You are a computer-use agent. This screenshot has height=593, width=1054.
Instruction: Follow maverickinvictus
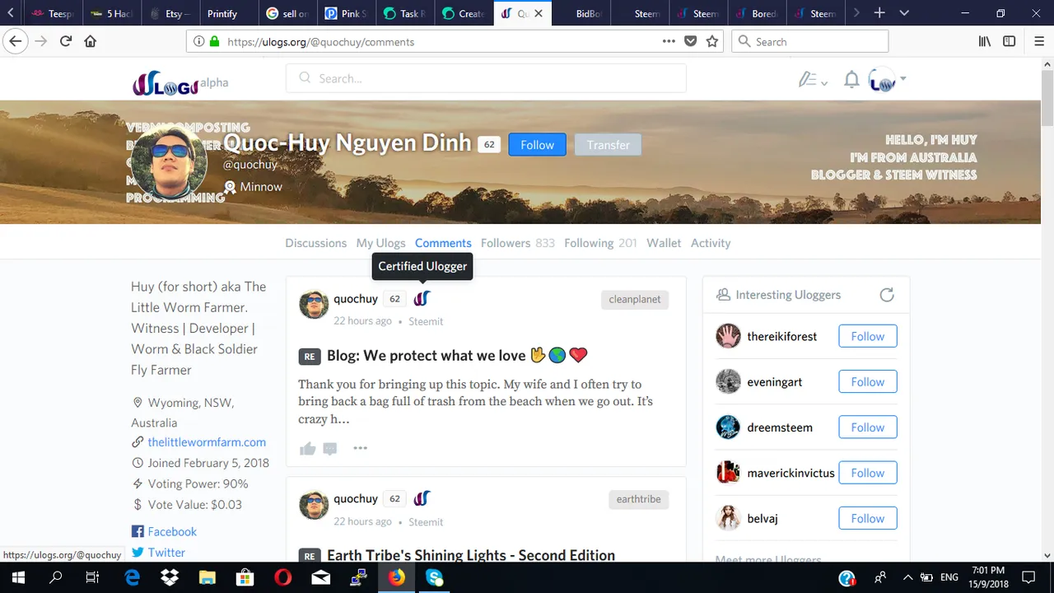point(868,473)
